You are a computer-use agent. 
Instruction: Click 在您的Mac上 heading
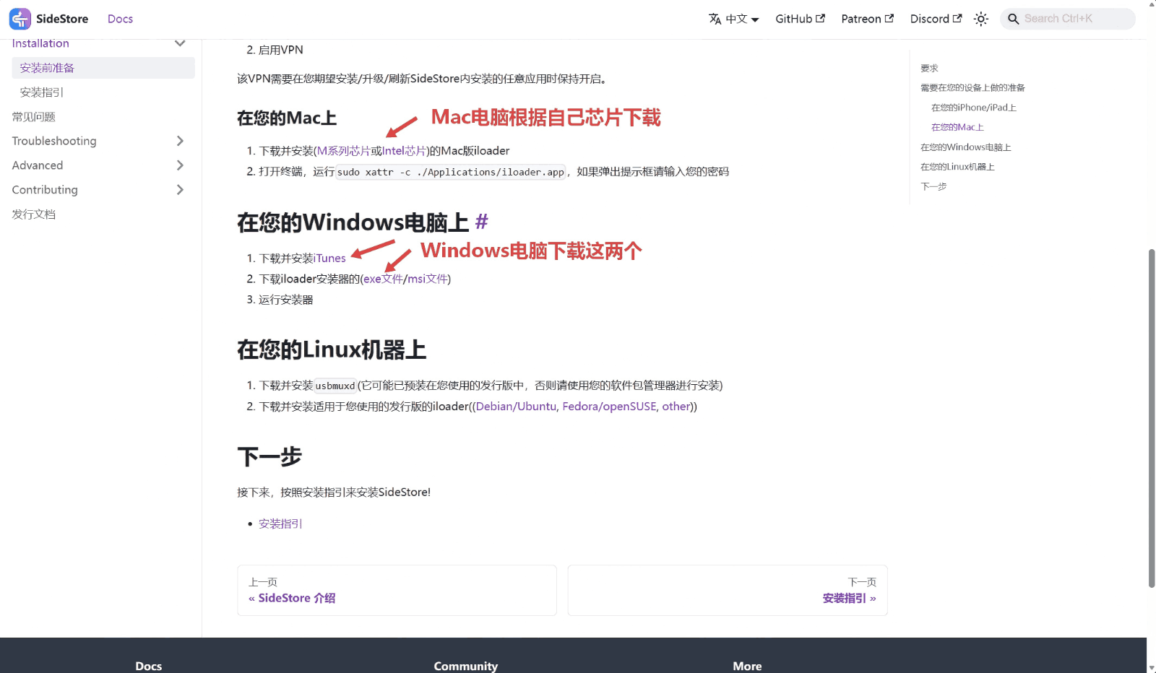[287, 118]
